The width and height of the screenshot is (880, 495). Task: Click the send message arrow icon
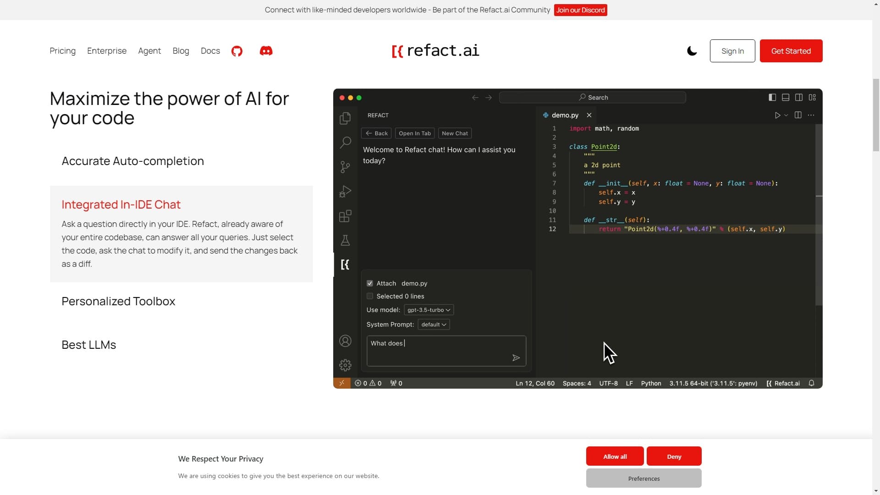click(516, 358)
